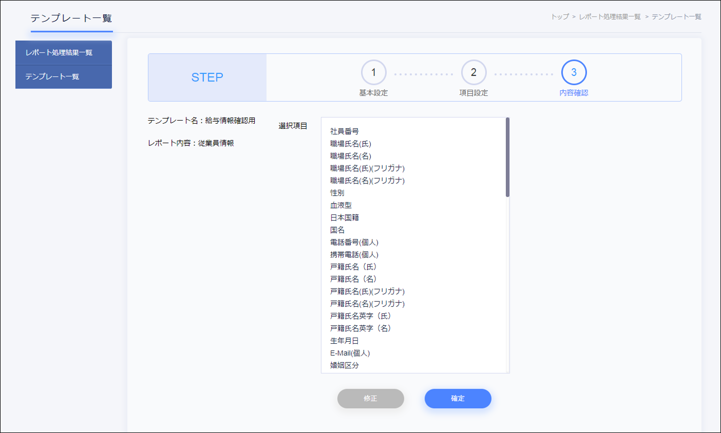Select 生年月日 in the item list
Viewport: 721px width, 433px height.
(345, 341)
